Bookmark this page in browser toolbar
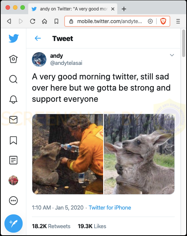 pyautogui.click(x=56, y=21)
